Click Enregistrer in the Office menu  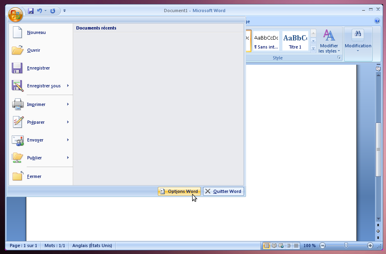coord(41,68)
